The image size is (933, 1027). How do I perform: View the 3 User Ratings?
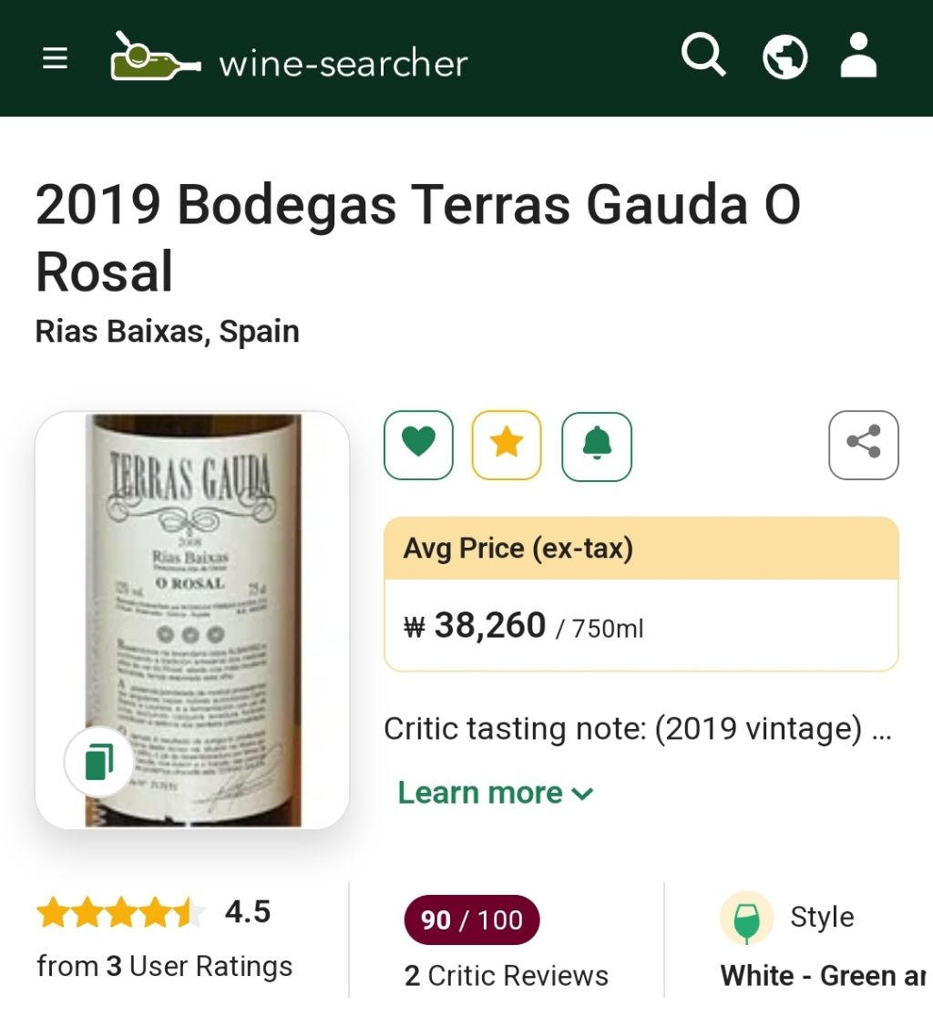pos(164,966)
